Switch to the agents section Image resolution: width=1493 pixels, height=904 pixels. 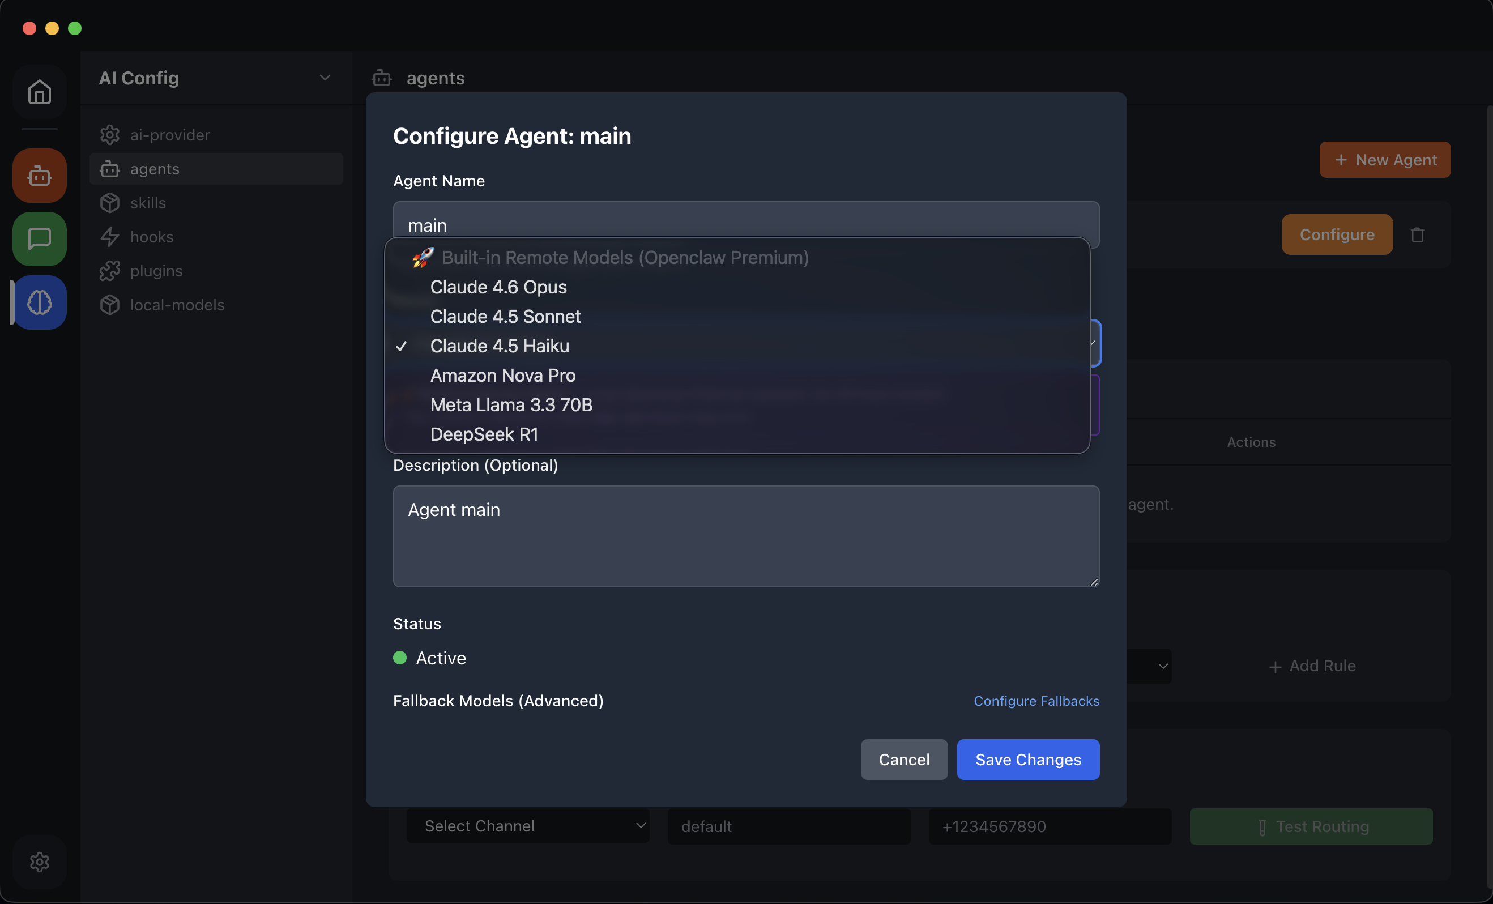pyautogui.click(x=155, y=169)
